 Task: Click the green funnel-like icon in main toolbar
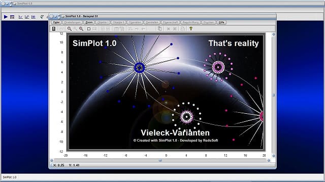coord(42,17)
